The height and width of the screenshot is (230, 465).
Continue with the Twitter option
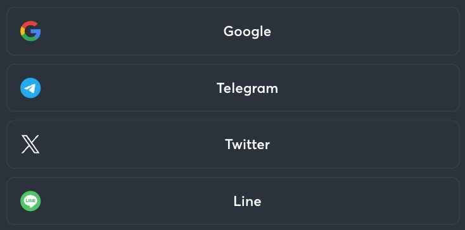point(233,144)
